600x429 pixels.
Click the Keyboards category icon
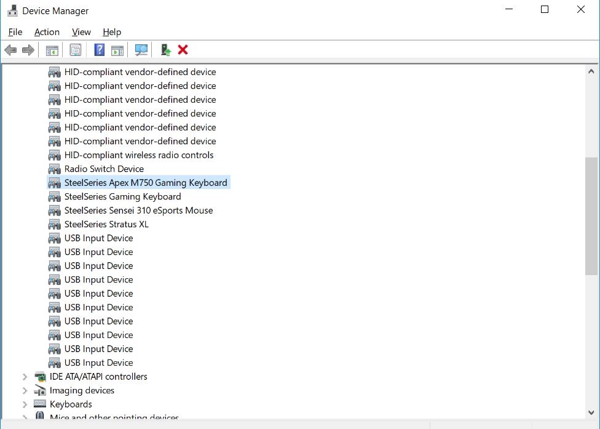click(40, 404)
